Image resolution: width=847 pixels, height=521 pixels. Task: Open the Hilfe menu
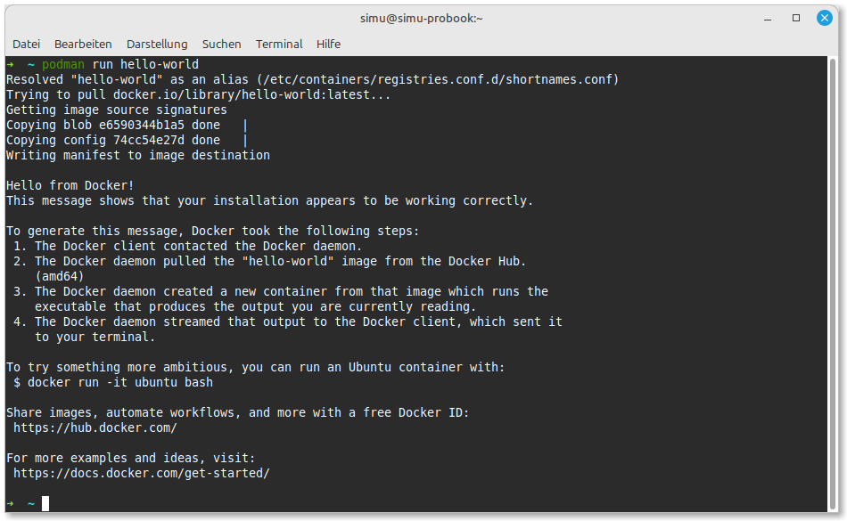click(x=328, y=44)
